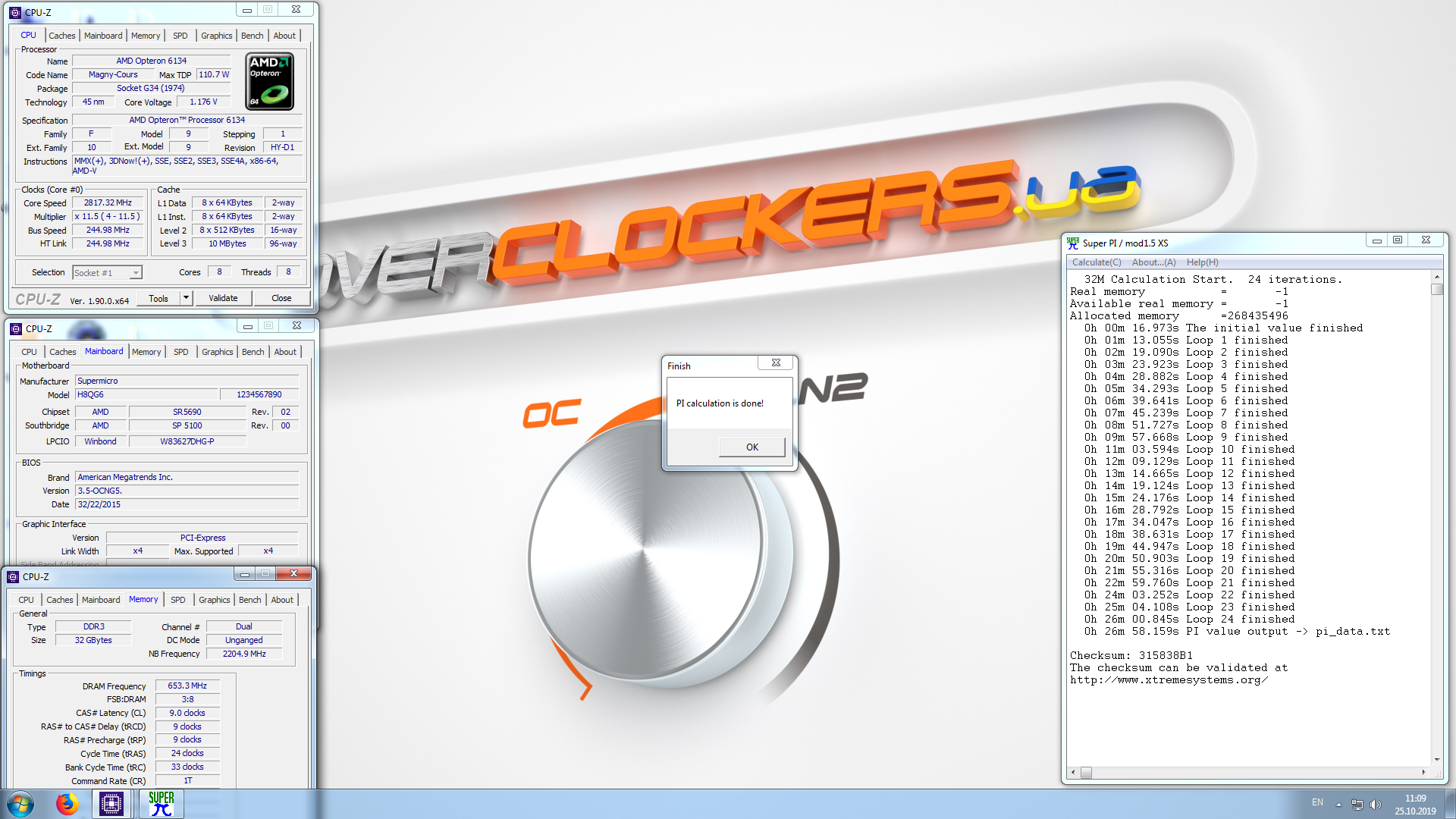Select CPU tab in Memory CPU-Z window
This screenshot has width=1456, height=819.
coord(26,600)
